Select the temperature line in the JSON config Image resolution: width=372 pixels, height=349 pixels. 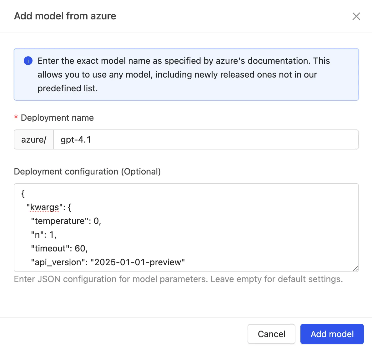(66, 221)
